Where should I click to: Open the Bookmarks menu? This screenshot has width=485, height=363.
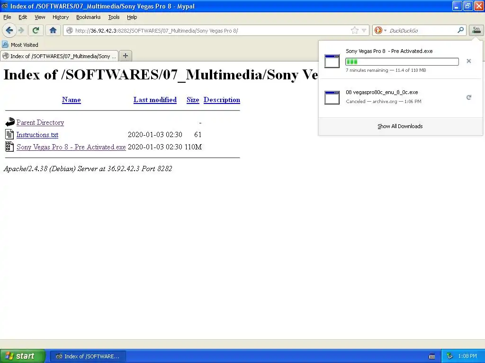[89, 17]
